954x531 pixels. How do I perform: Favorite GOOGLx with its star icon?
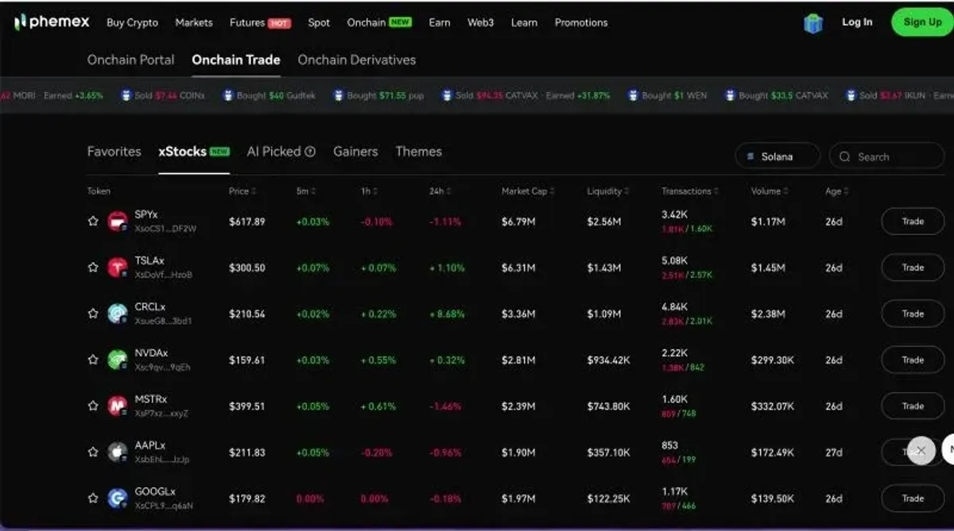click(93, 498)
